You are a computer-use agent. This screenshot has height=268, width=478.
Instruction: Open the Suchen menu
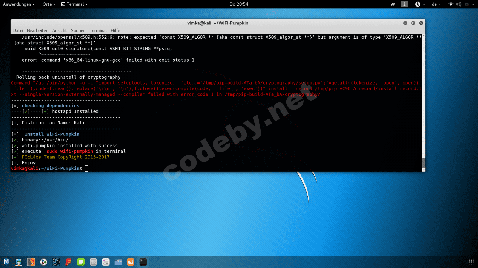(78, 30)
